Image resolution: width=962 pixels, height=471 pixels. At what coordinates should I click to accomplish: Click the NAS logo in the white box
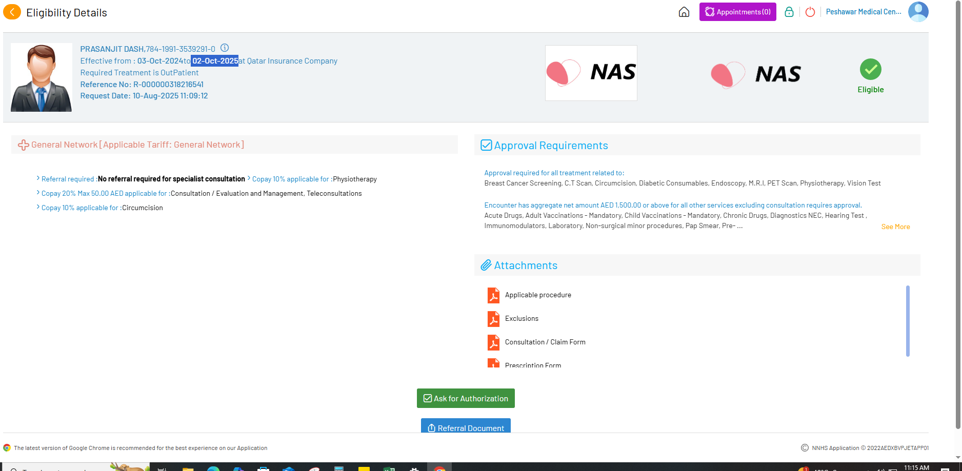point(591,73)
